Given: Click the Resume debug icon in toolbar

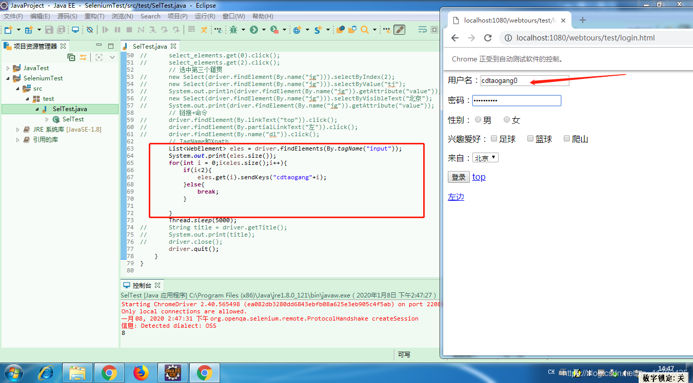Looking at the screenshot, I should (106, 30).
